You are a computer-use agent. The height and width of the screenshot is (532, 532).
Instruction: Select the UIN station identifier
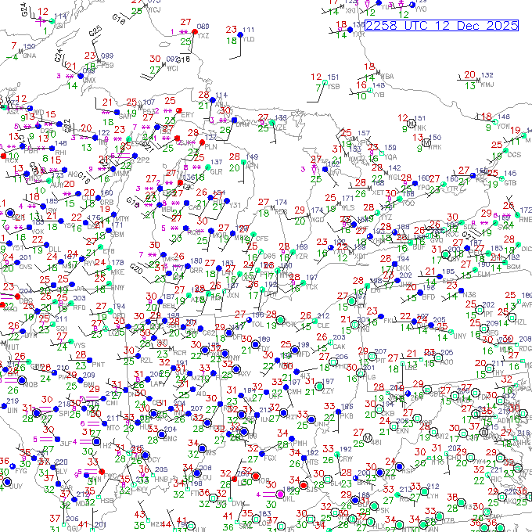[x=13, y=410]
